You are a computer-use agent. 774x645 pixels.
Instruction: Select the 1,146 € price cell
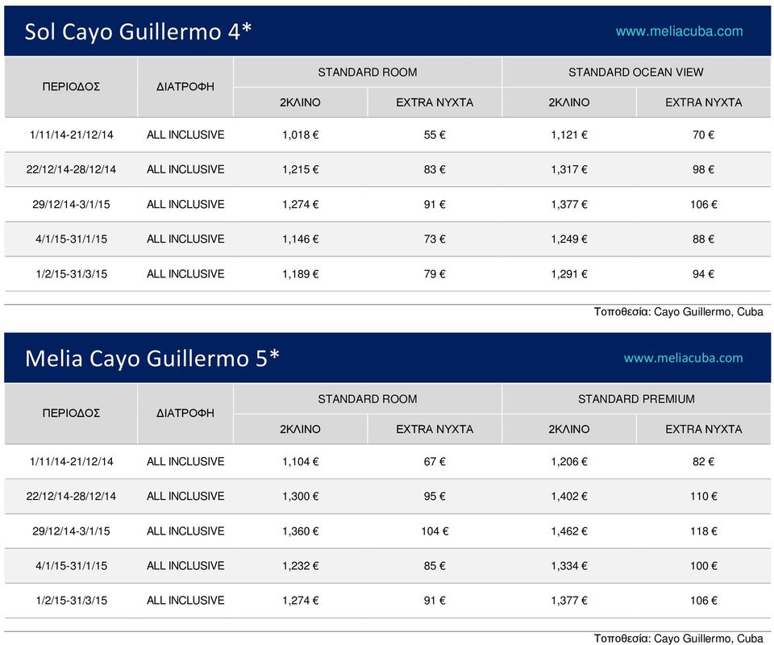tap(300, 239)
